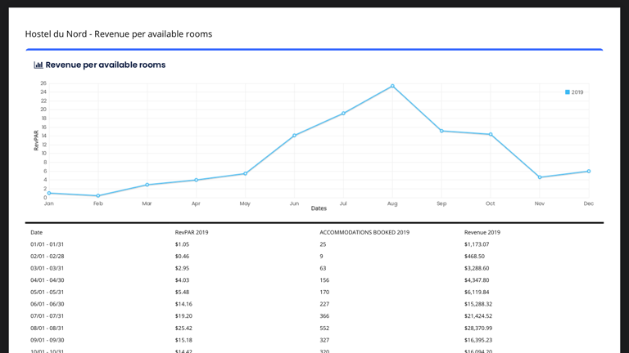The height and width of the screenshot is (353, 629).
Task: Click the $2.95 RevPAR value
Action: click(x=182, y=268)
